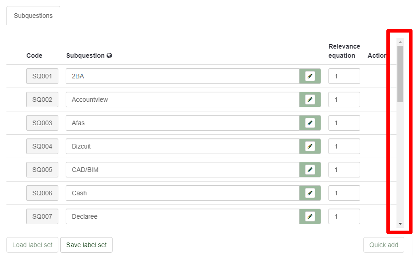Focus the relevance equation field for SQ003
413x265 pixels.
pyautogui.click(x=344, y=123)
